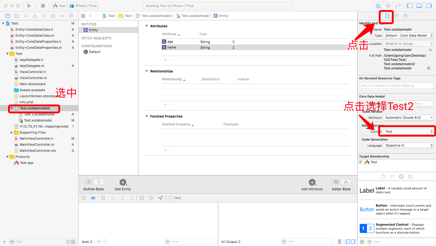Click the Run (play) button
The image size is (436, 246).
click(29, 6)
